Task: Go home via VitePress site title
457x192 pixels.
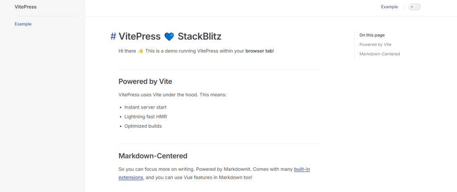Action: [25, 7]
